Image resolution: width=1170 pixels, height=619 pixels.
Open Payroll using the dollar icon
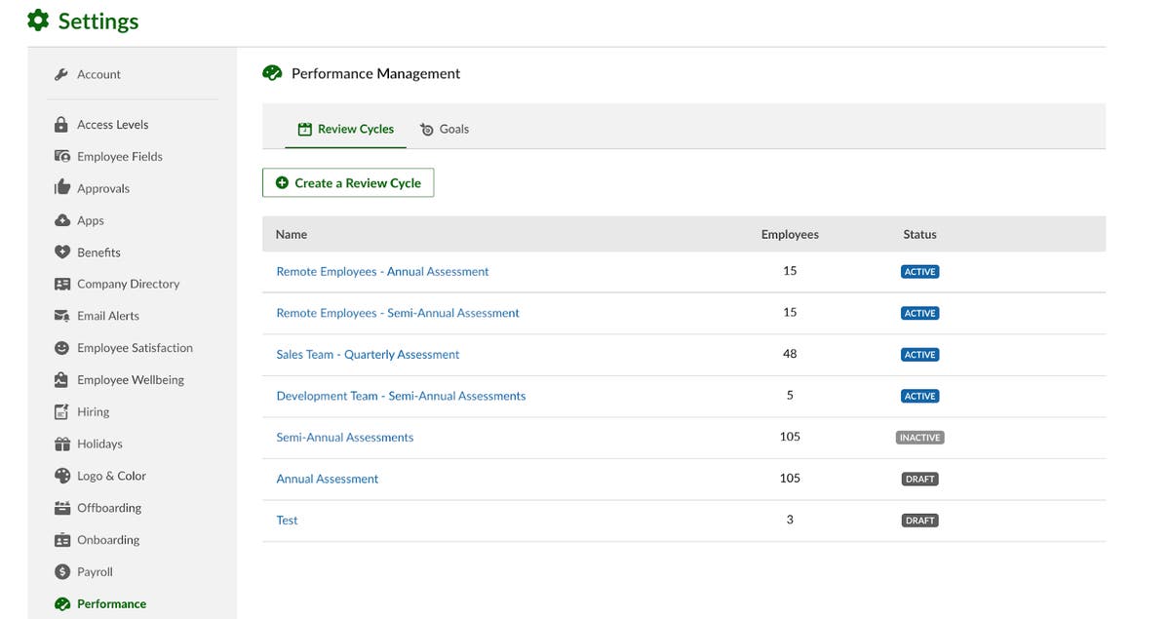point(60,571)
